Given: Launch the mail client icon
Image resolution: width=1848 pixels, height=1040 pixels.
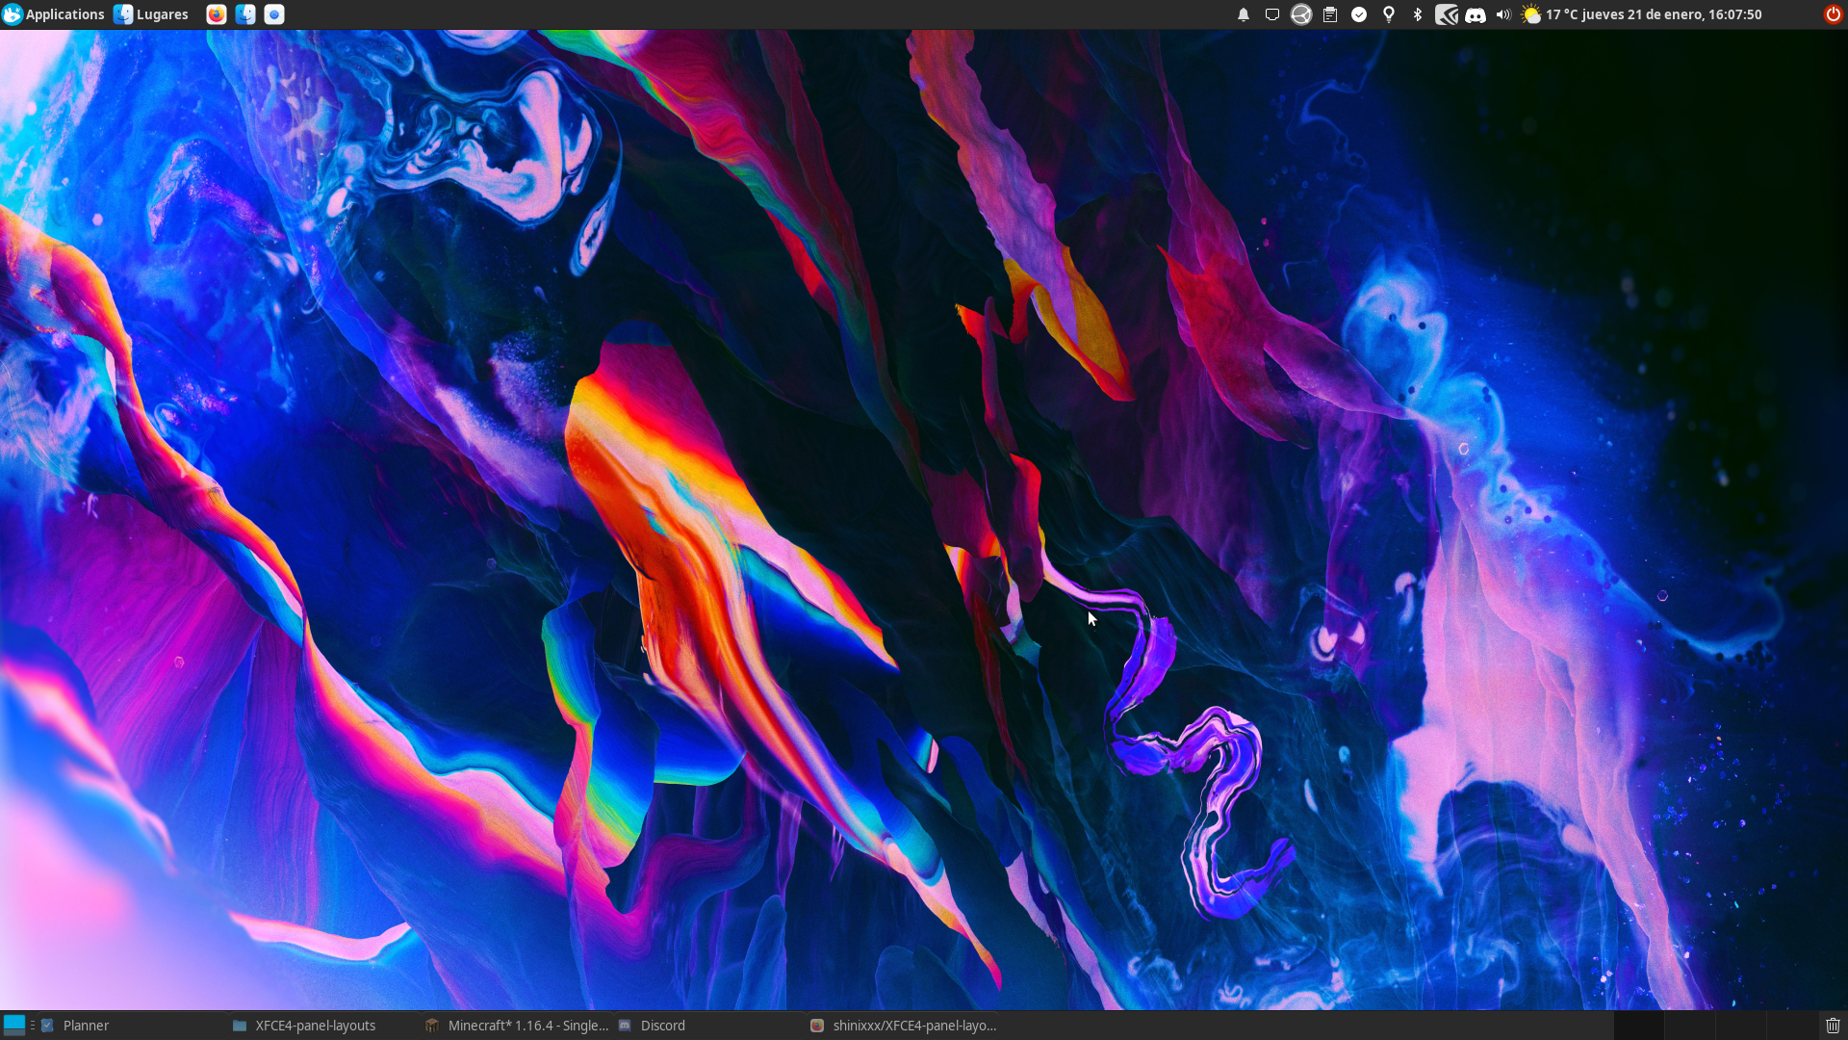Looking at the screenshot, I should (x=274, y=14).
